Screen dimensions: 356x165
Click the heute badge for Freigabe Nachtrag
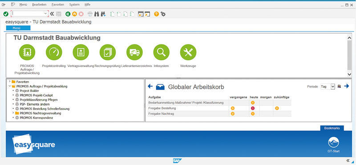click(x=253, y=114)
